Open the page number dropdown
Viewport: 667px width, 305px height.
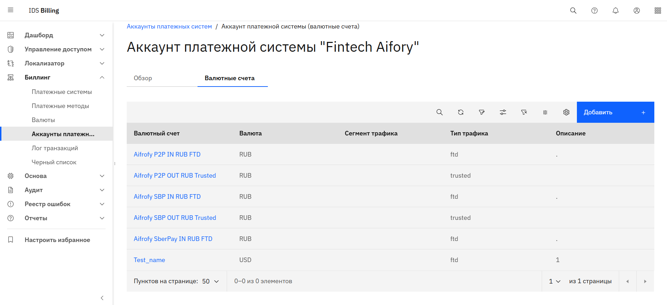pyautogui.click(x=554, y=281)
